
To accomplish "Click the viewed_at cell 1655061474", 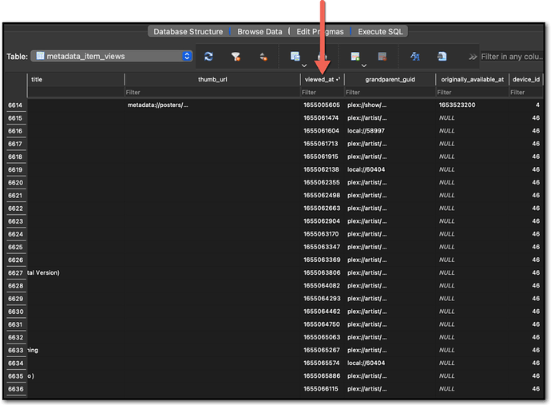I will tap(323, 118).
